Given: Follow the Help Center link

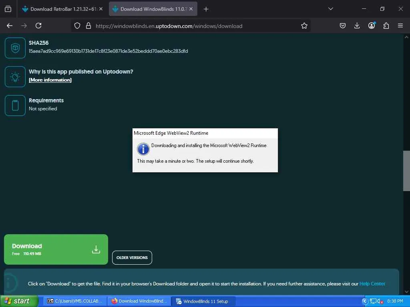Looking at the screenshot, I should tap(372, 284).
